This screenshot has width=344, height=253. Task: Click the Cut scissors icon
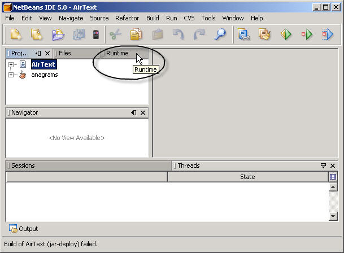coord(115,34)
